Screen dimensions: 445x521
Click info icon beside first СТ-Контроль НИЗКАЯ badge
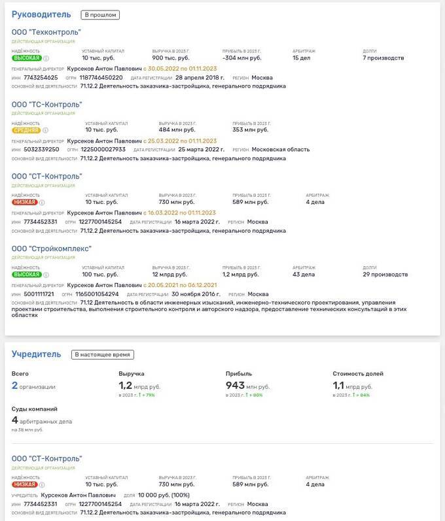42,203
